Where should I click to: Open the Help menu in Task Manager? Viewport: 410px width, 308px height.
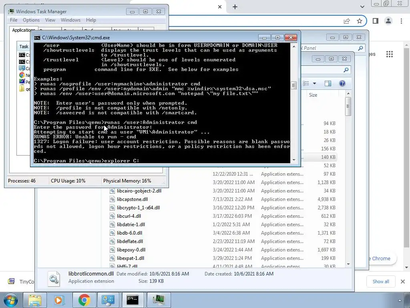tap(91, 20)
